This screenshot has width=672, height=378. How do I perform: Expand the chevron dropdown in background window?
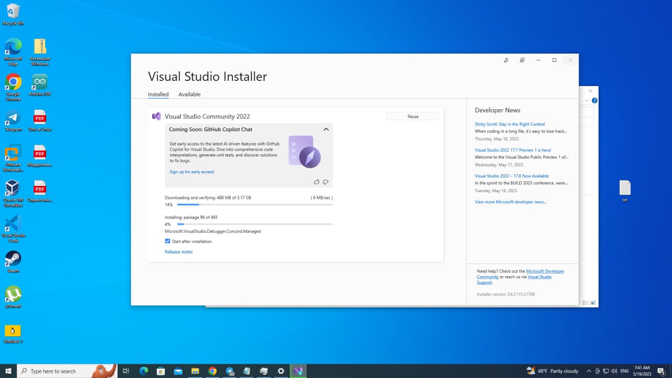pos(587,100)
